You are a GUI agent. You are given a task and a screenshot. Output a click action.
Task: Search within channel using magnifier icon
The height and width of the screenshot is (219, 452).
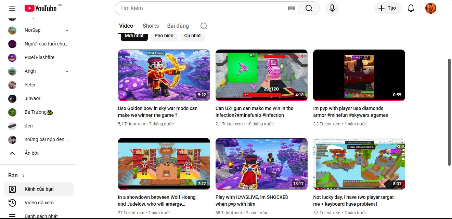pyautogui.click(x=204, y=26)
